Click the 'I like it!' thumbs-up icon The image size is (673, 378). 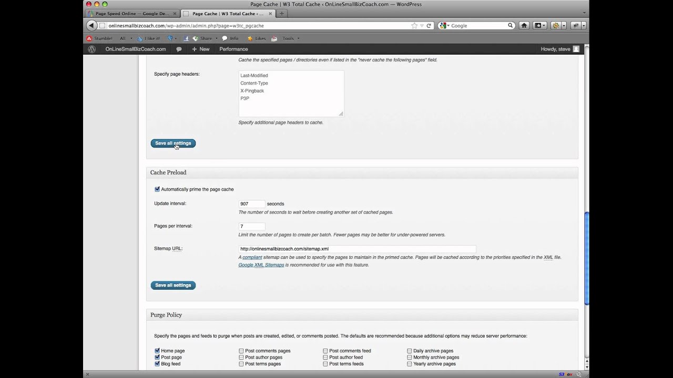(x=140, y=38)
